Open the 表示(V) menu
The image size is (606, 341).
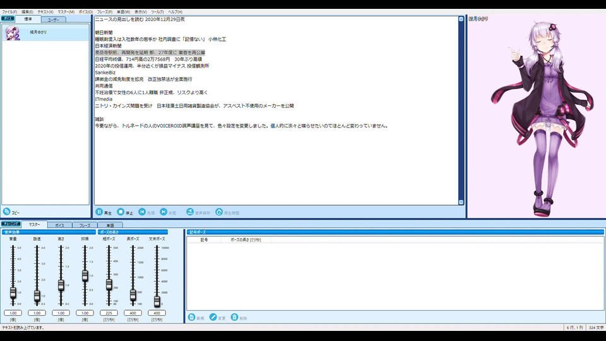click(x=140, y=12)
